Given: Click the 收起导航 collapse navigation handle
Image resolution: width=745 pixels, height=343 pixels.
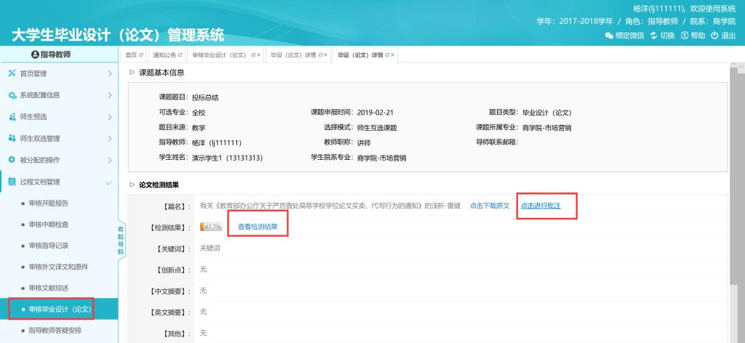Looking at the screenshot, I should click(x=121, y=241).
